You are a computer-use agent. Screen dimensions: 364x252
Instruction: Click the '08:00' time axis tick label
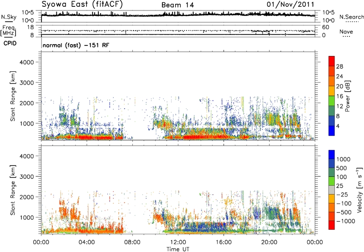point(132,242)
